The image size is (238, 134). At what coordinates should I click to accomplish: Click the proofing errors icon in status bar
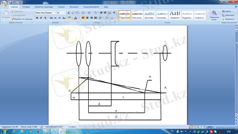(x=41, y=127)
